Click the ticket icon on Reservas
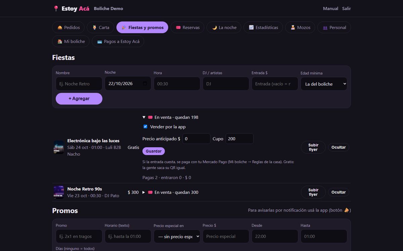 (x=178, y=27)
